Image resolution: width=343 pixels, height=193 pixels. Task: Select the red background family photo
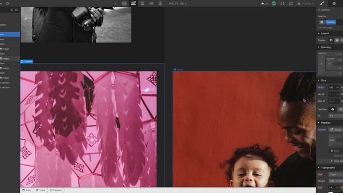[244, 129]
